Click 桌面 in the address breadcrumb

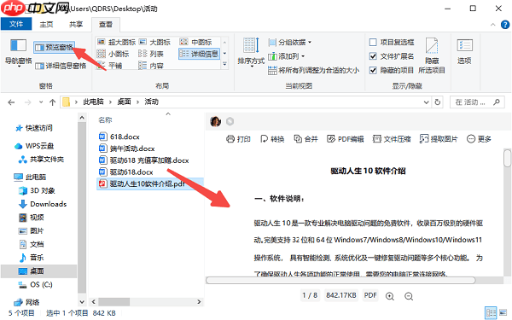click(124, 102)
